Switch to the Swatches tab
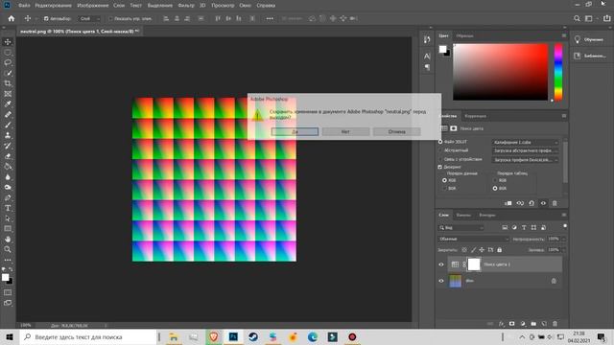Viewport: 614px width, 345px height. pos(464,35)
